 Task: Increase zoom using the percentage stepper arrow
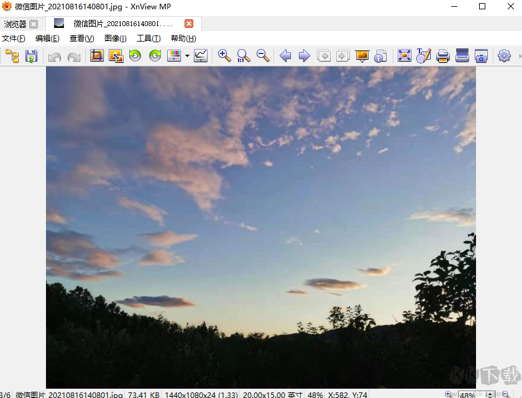(x=490, y=393)
